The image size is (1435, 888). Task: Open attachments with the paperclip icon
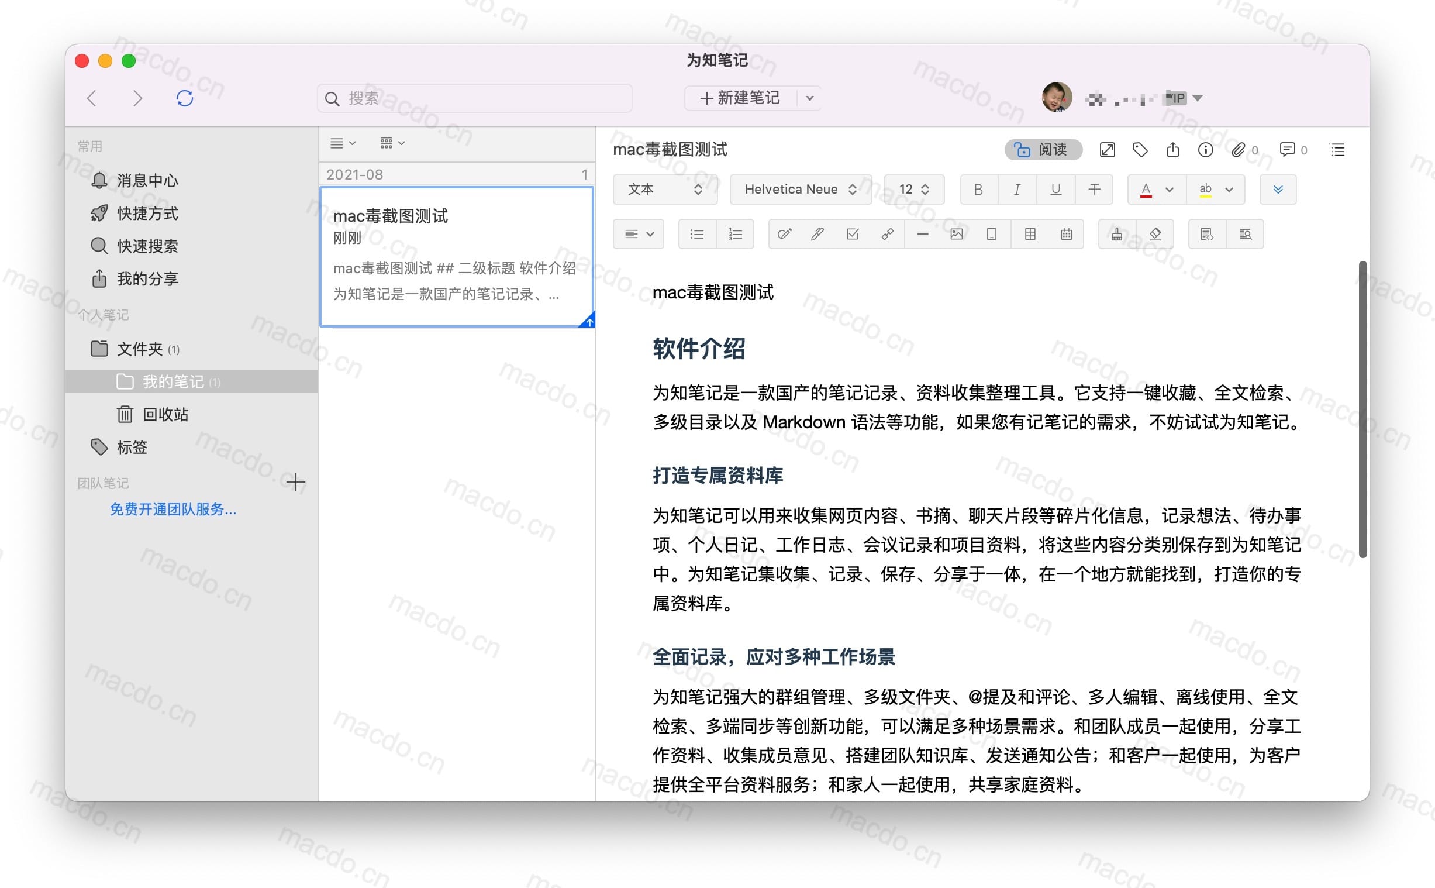pyautogui.click(x=1238, y=150)
